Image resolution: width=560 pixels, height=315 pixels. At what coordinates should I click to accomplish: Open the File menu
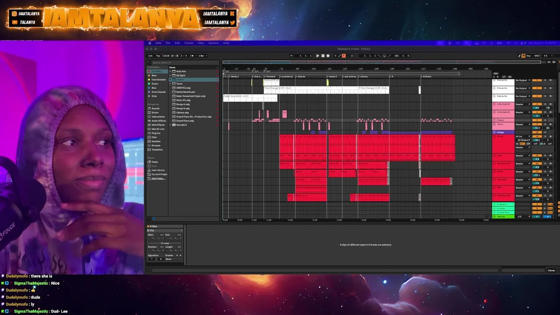pyautogui.click(x=168, y=43)
